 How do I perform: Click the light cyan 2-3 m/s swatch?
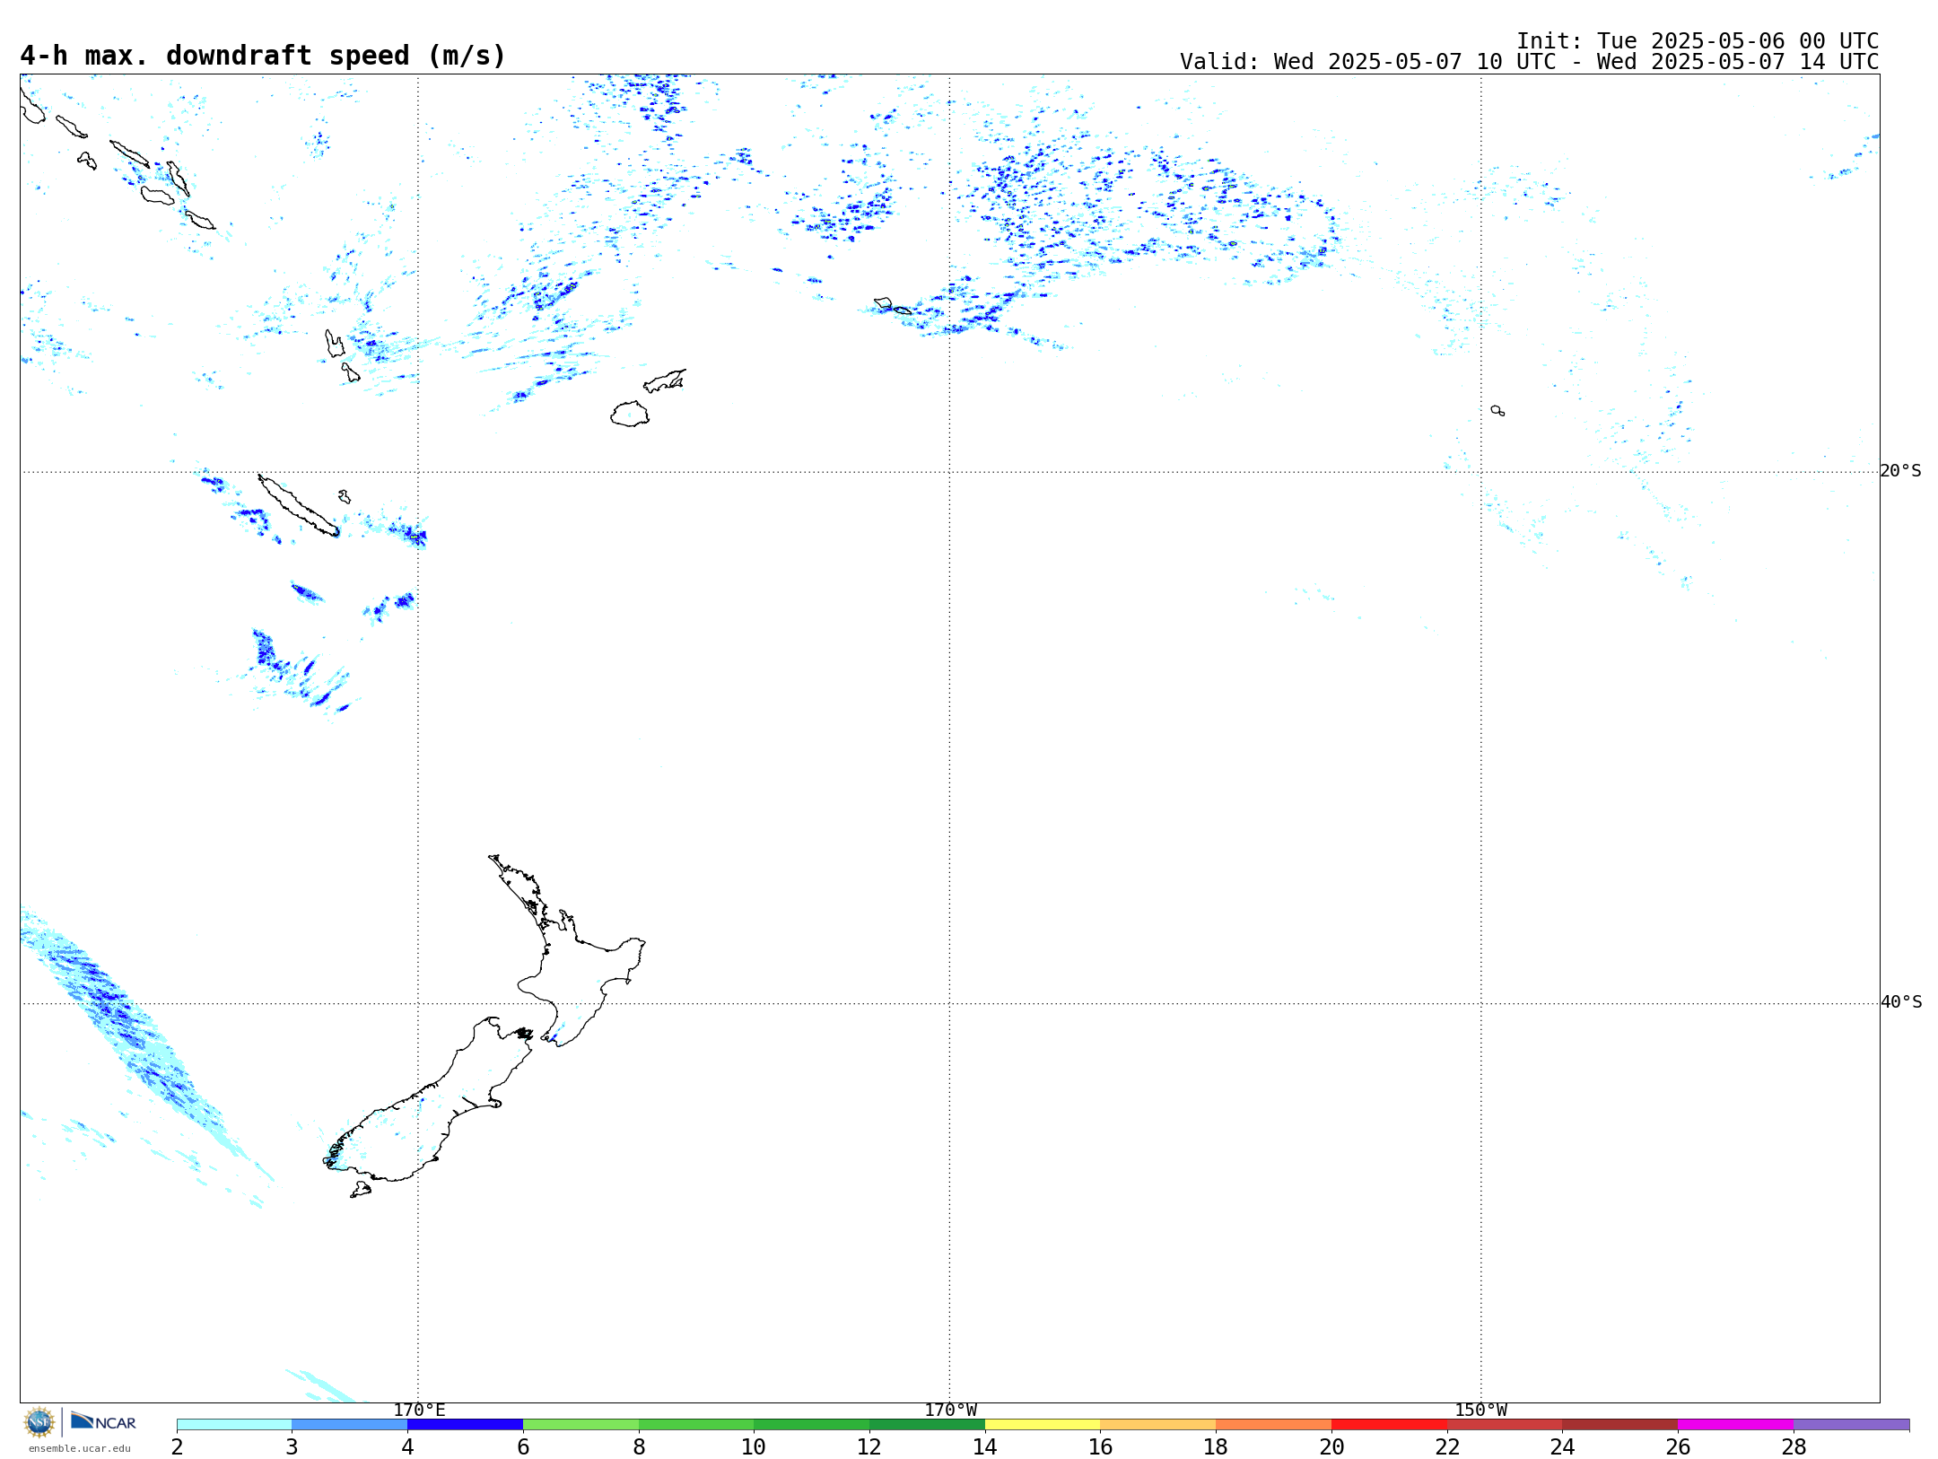tap(234, 1425)
